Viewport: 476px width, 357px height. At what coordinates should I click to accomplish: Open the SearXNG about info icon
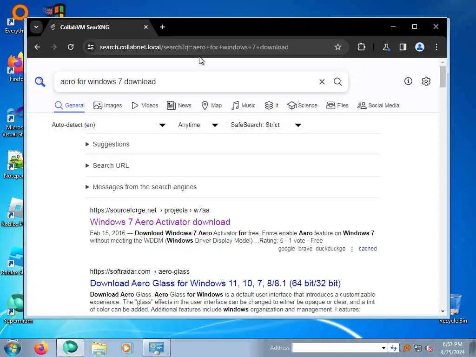(x=408, y=81)
